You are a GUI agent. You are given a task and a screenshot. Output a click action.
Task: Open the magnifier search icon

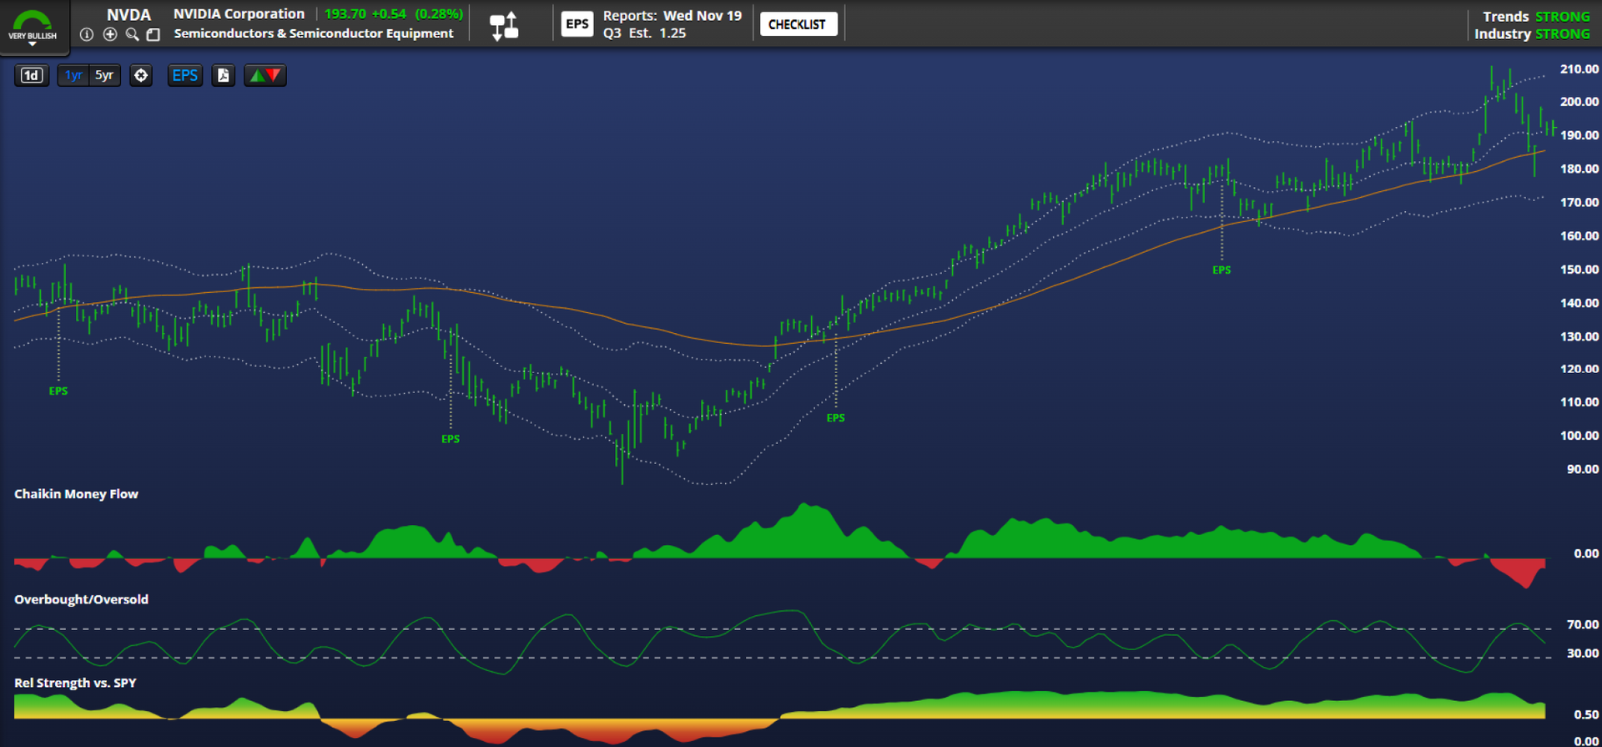point(132,34)
